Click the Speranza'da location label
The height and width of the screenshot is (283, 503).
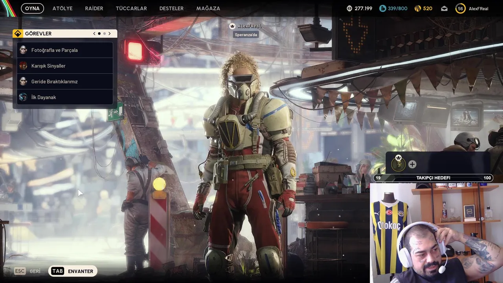tap(246, 35)
